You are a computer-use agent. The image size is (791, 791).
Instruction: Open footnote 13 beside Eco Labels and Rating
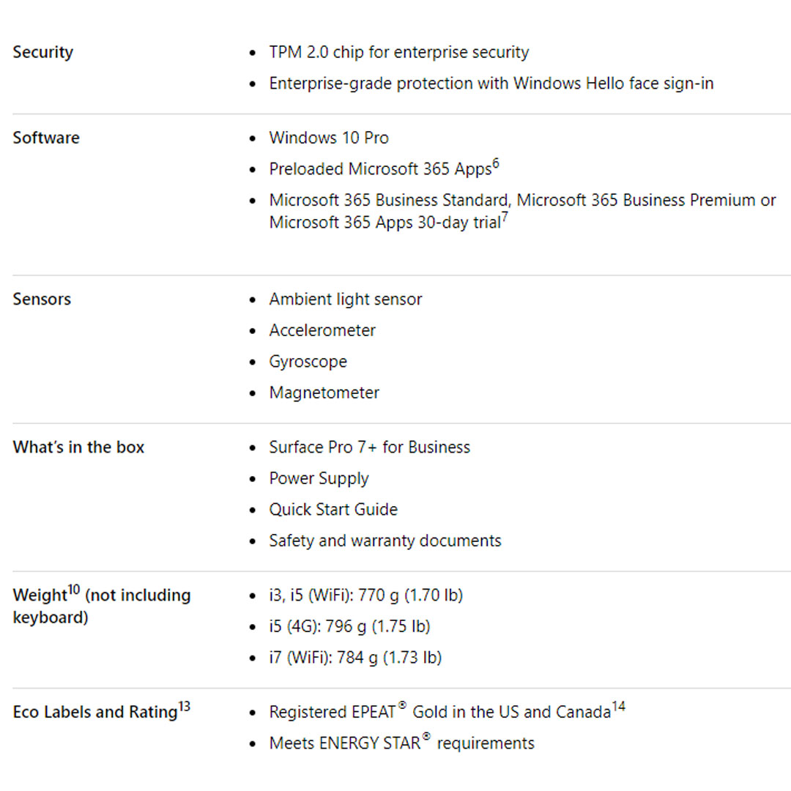pos(184,708)
